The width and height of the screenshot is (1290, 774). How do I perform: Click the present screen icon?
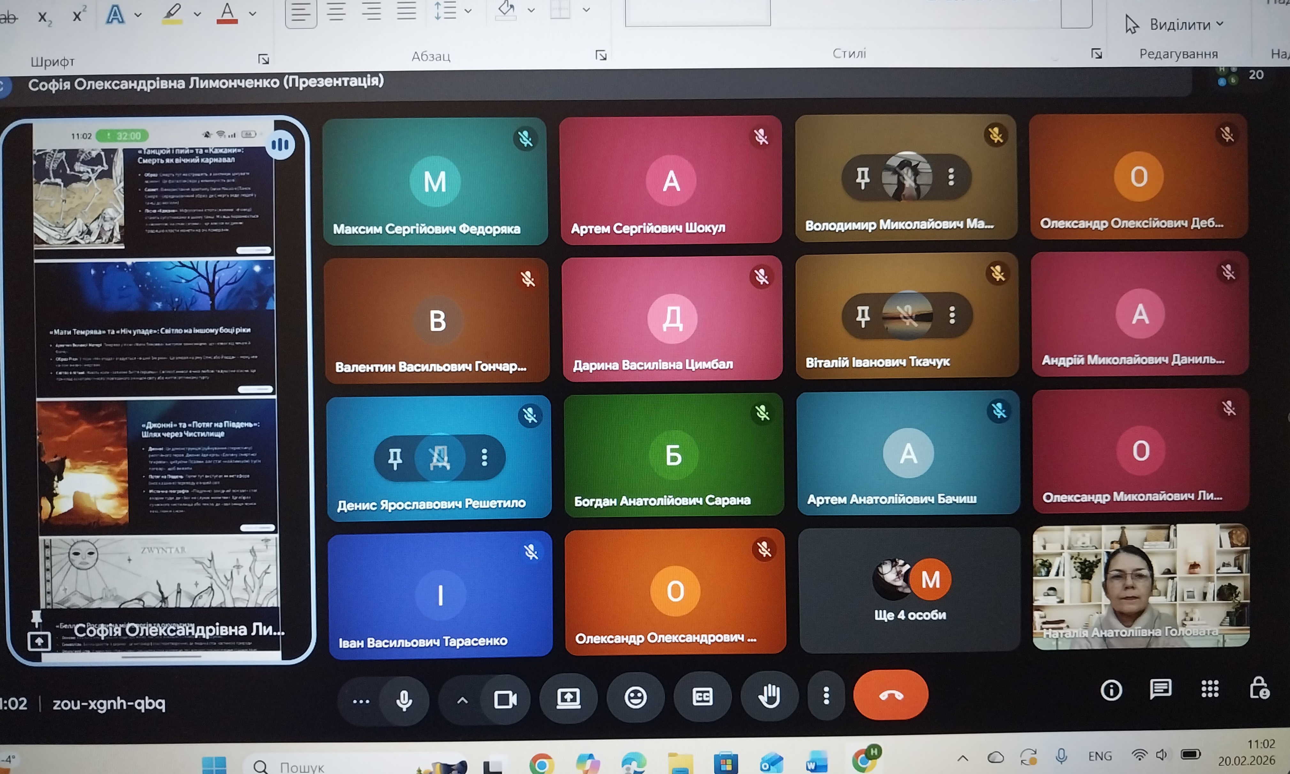[568, 698]
